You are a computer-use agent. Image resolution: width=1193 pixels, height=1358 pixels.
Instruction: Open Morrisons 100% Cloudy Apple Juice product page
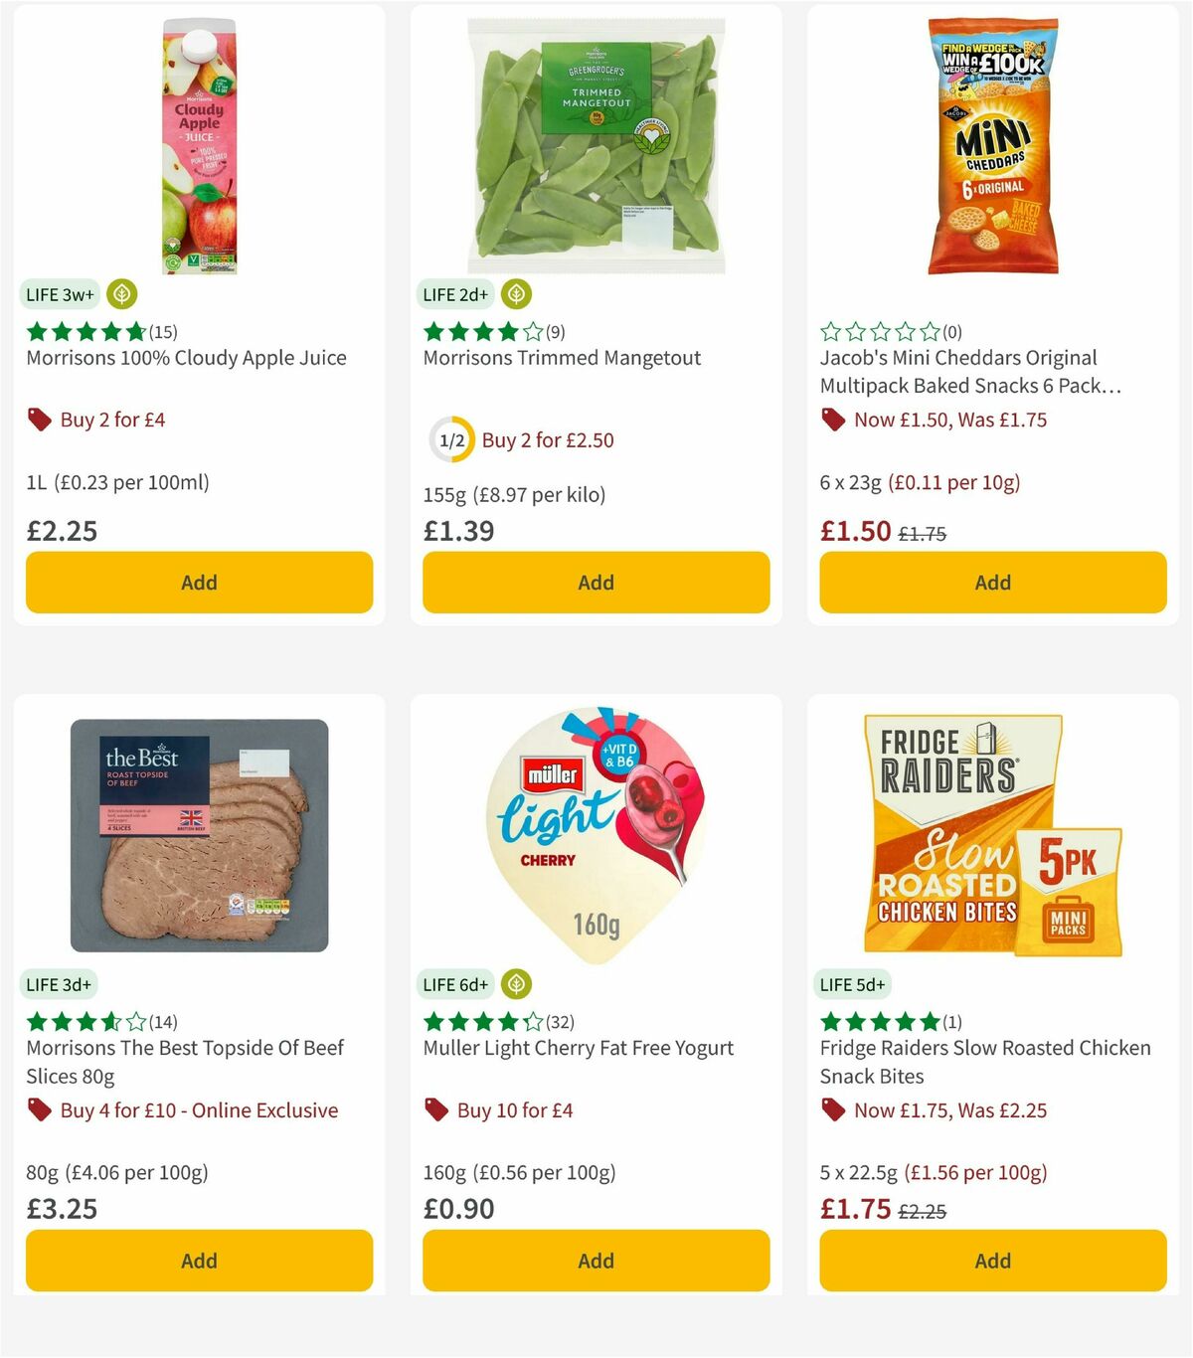(x=186, y=358)
